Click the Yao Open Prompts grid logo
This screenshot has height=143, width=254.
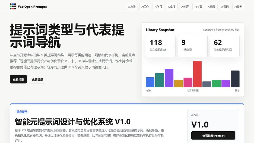pyautogui.click(x=13, y=7)
